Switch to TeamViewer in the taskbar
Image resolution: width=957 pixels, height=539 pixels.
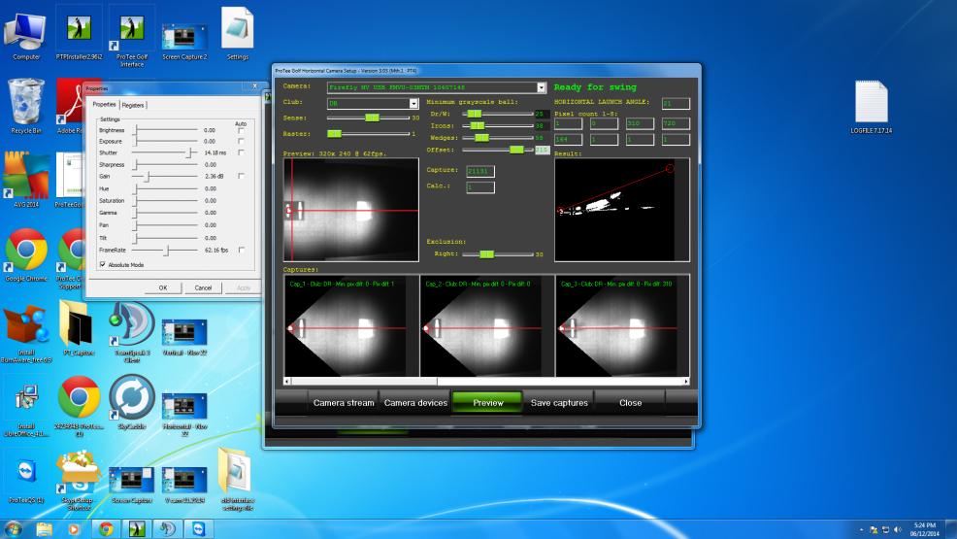pyautogui.click(x=199, y=528)
